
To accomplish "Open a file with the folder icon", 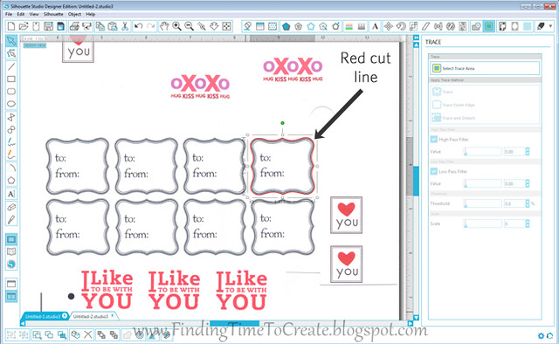I will click(x=24, y=26).
